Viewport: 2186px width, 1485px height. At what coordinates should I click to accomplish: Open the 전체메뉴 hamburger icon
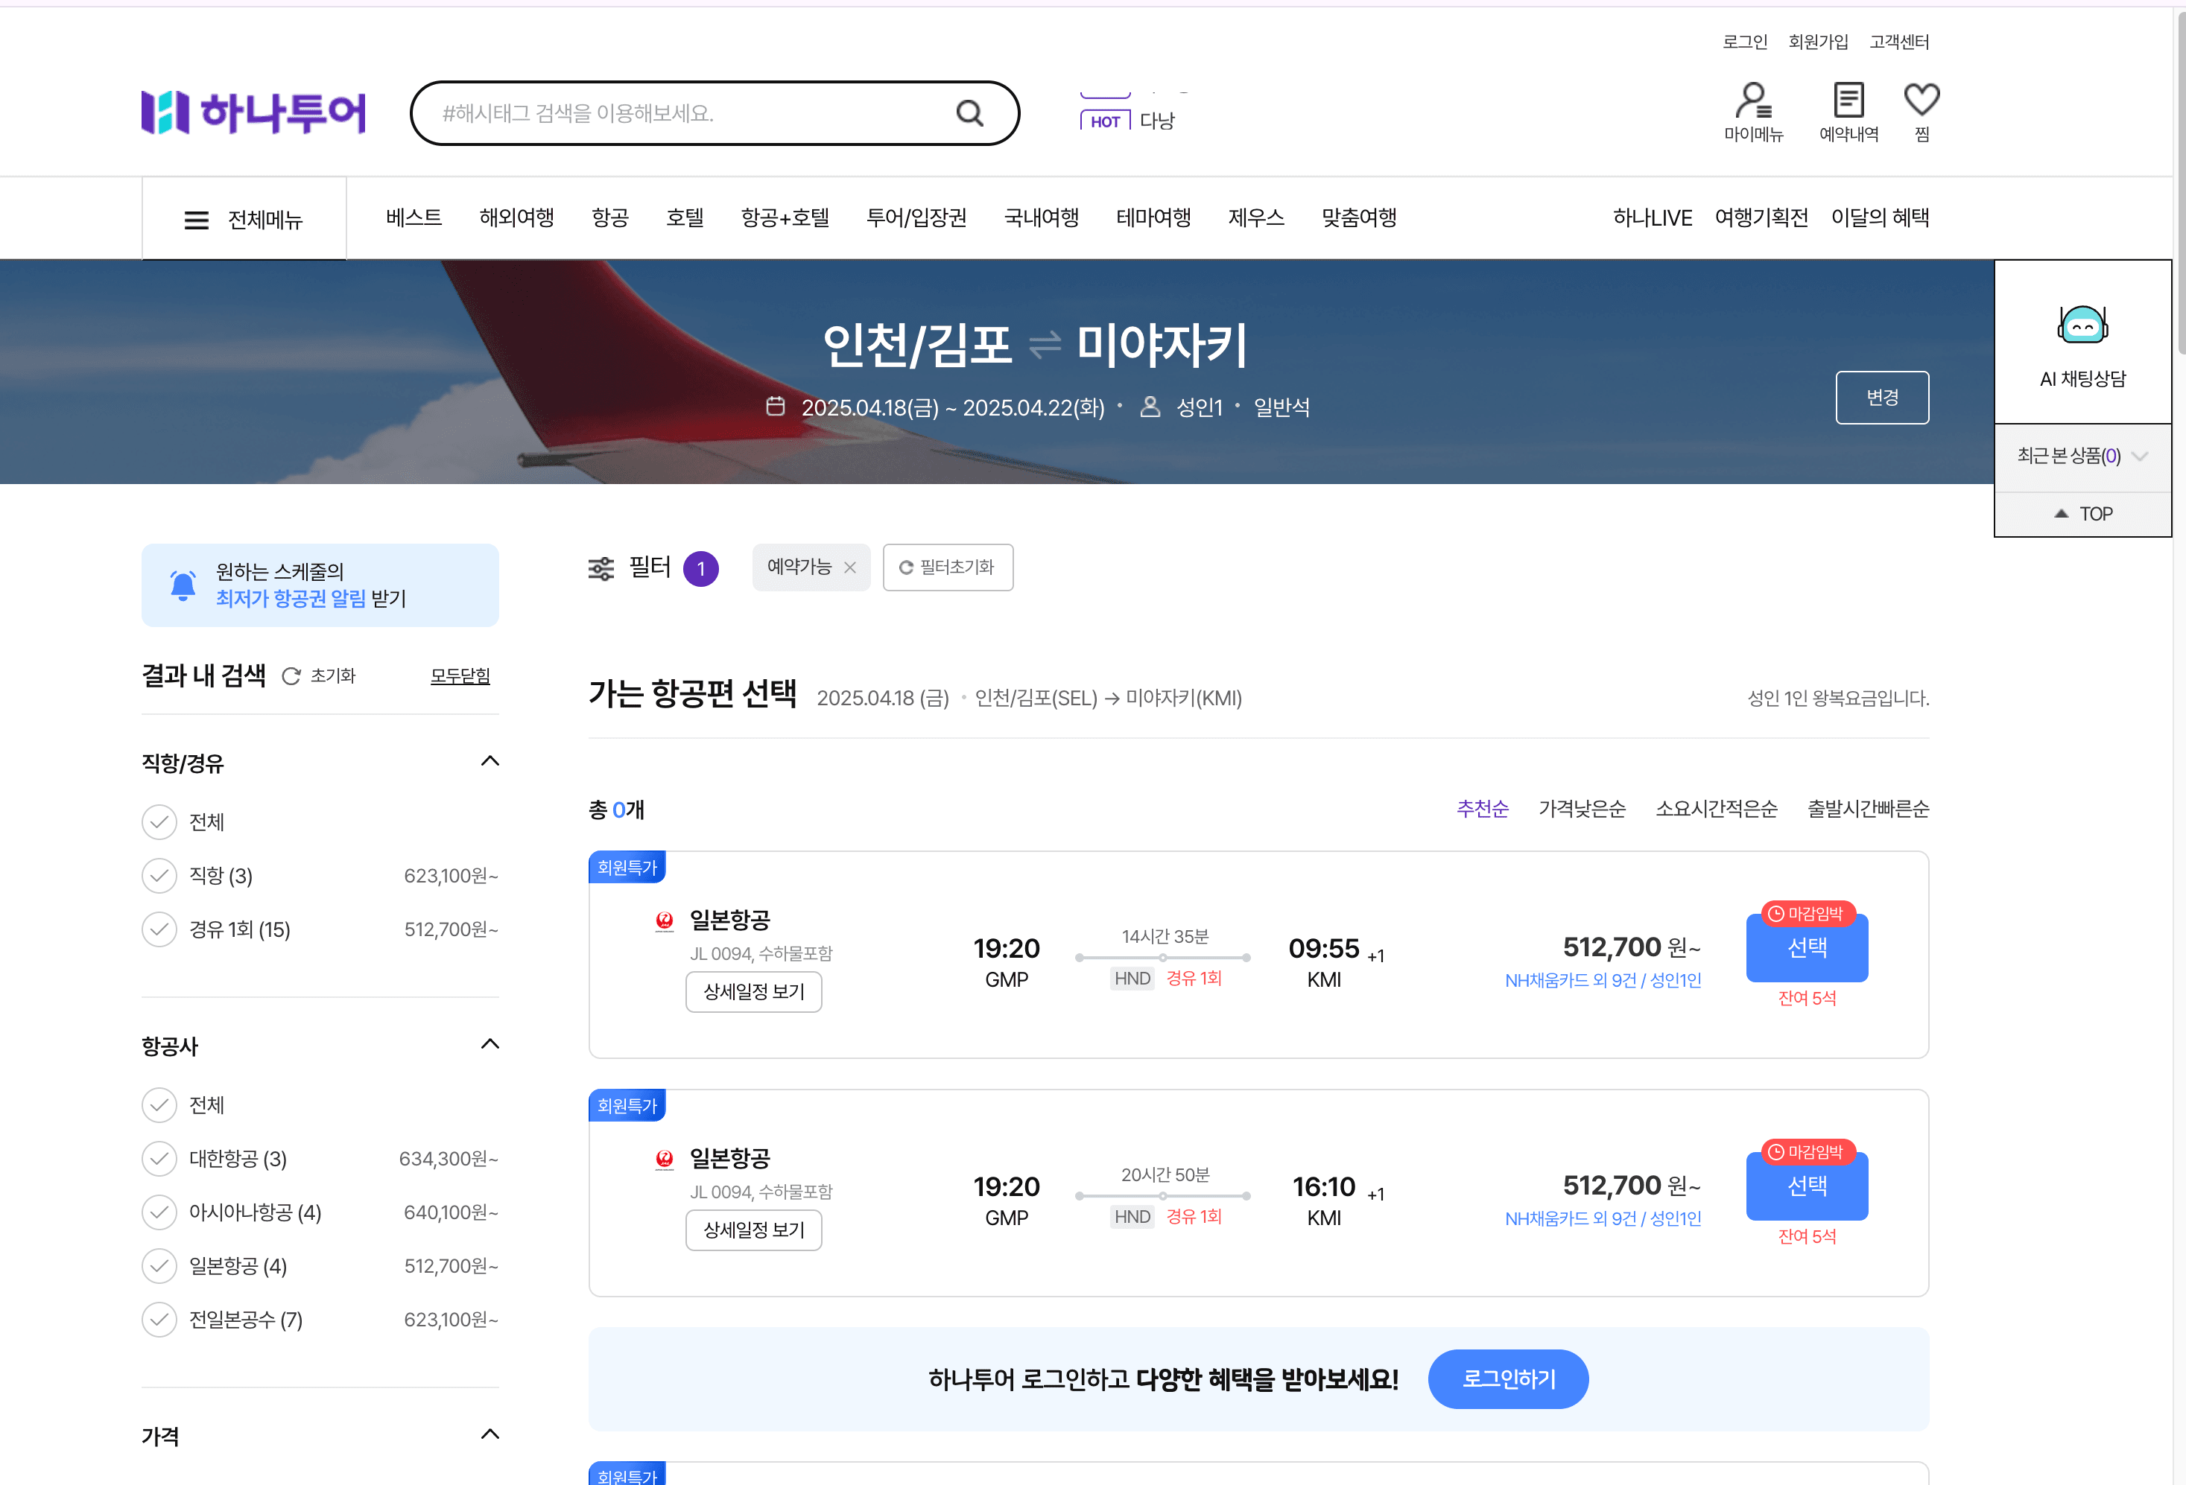point(196,220)
